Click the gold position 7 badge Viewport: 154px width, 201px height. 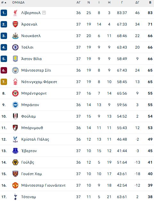[x=4, y=82]
